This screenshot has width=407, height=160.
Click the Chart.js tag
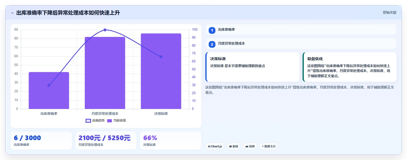[215, 146]
